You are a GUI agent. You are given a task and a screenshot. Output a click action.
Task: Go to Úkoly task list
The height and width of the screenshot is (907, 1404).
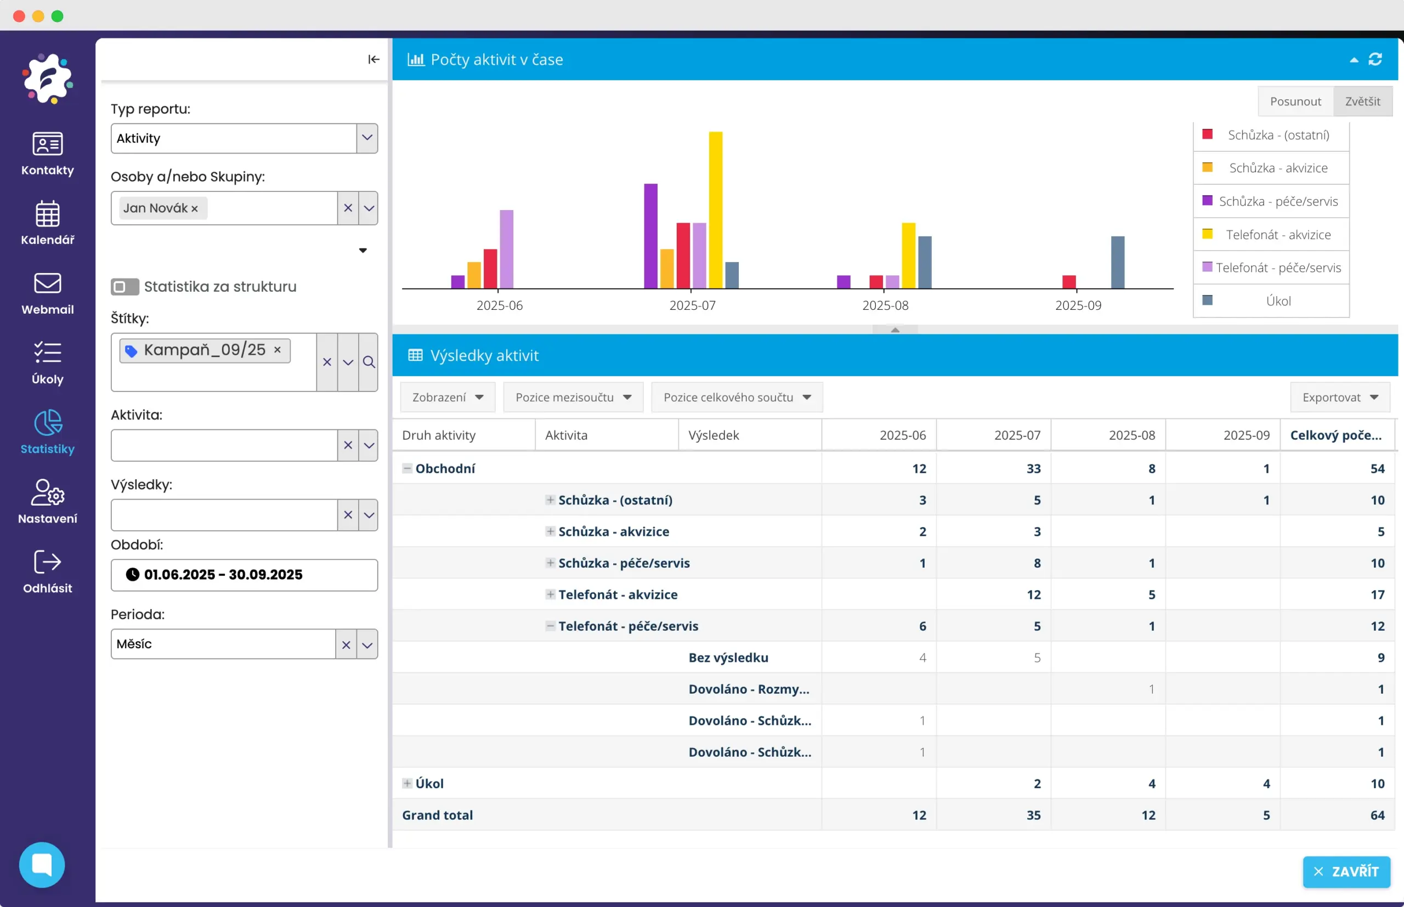[x=47, y=353]
